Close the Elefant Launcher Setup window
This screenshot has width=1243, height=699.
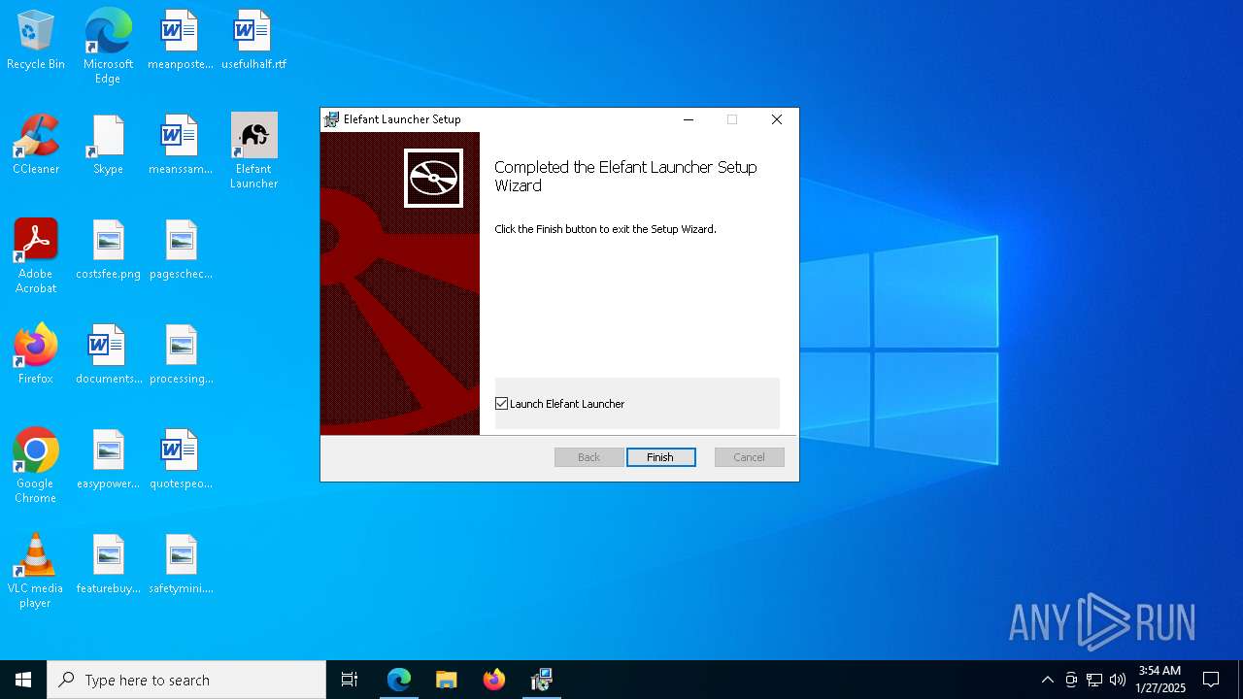coord(777,119)
